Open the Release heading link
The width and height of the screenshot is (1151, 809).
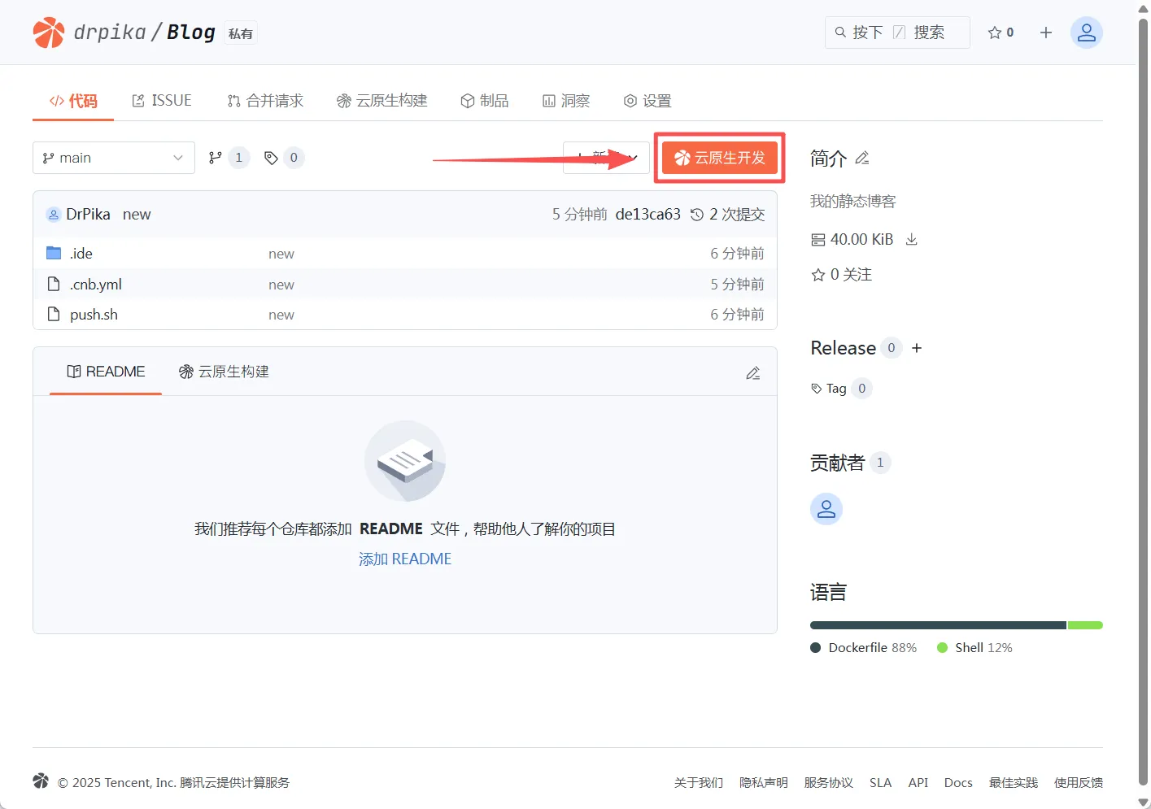pyautogui.click(x=844, y=348)
